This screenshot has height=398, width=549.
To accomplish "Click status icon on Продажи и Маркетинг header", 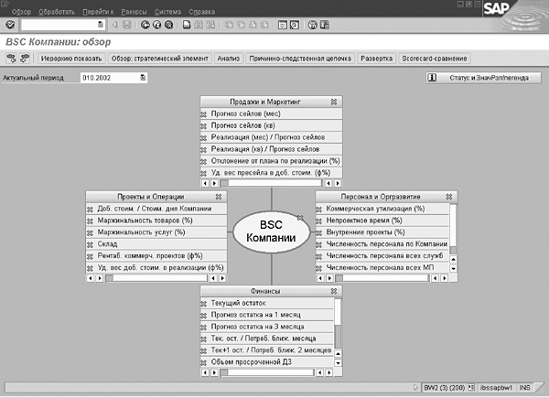I will click(334, 102).
